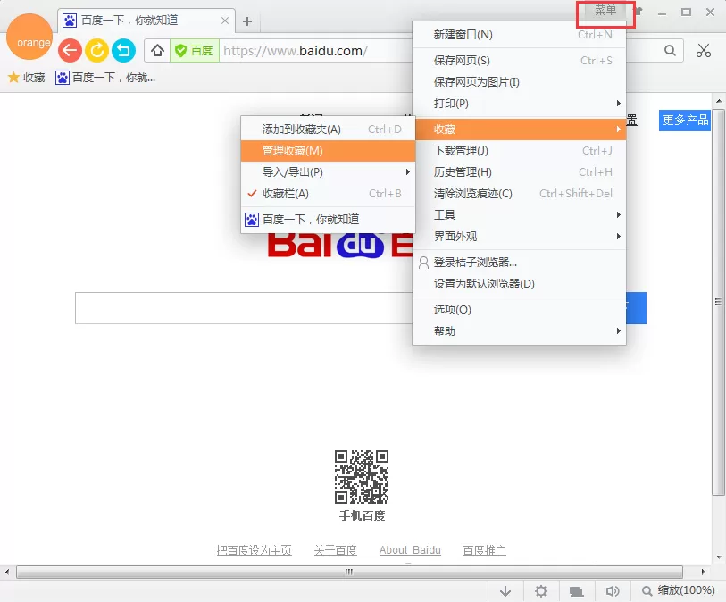The image size is (726, 602).
Task: Expand the 帮助 submenu
Action: coord(519,331)
